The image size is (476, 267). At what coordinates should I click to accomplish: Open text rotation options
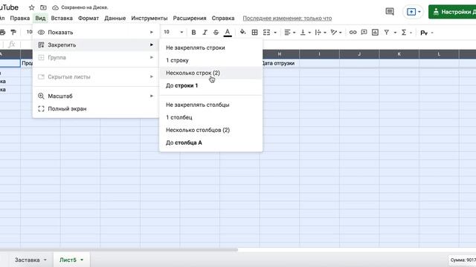tap(335, 33)
